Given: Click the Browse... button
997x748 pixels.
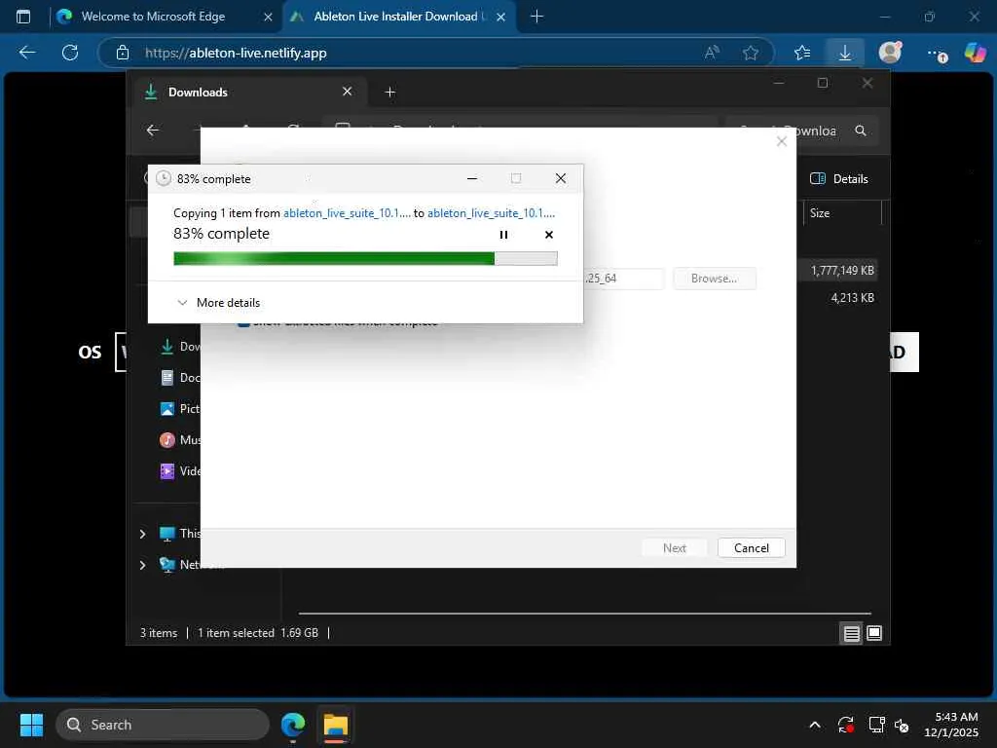Looking at the screenshot, I should [714, 279].
